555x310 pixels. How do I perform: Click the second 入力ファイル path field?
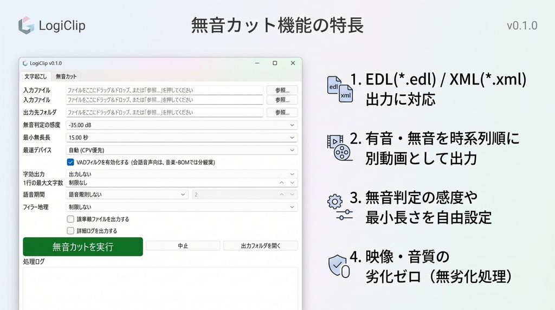point(164,100)
